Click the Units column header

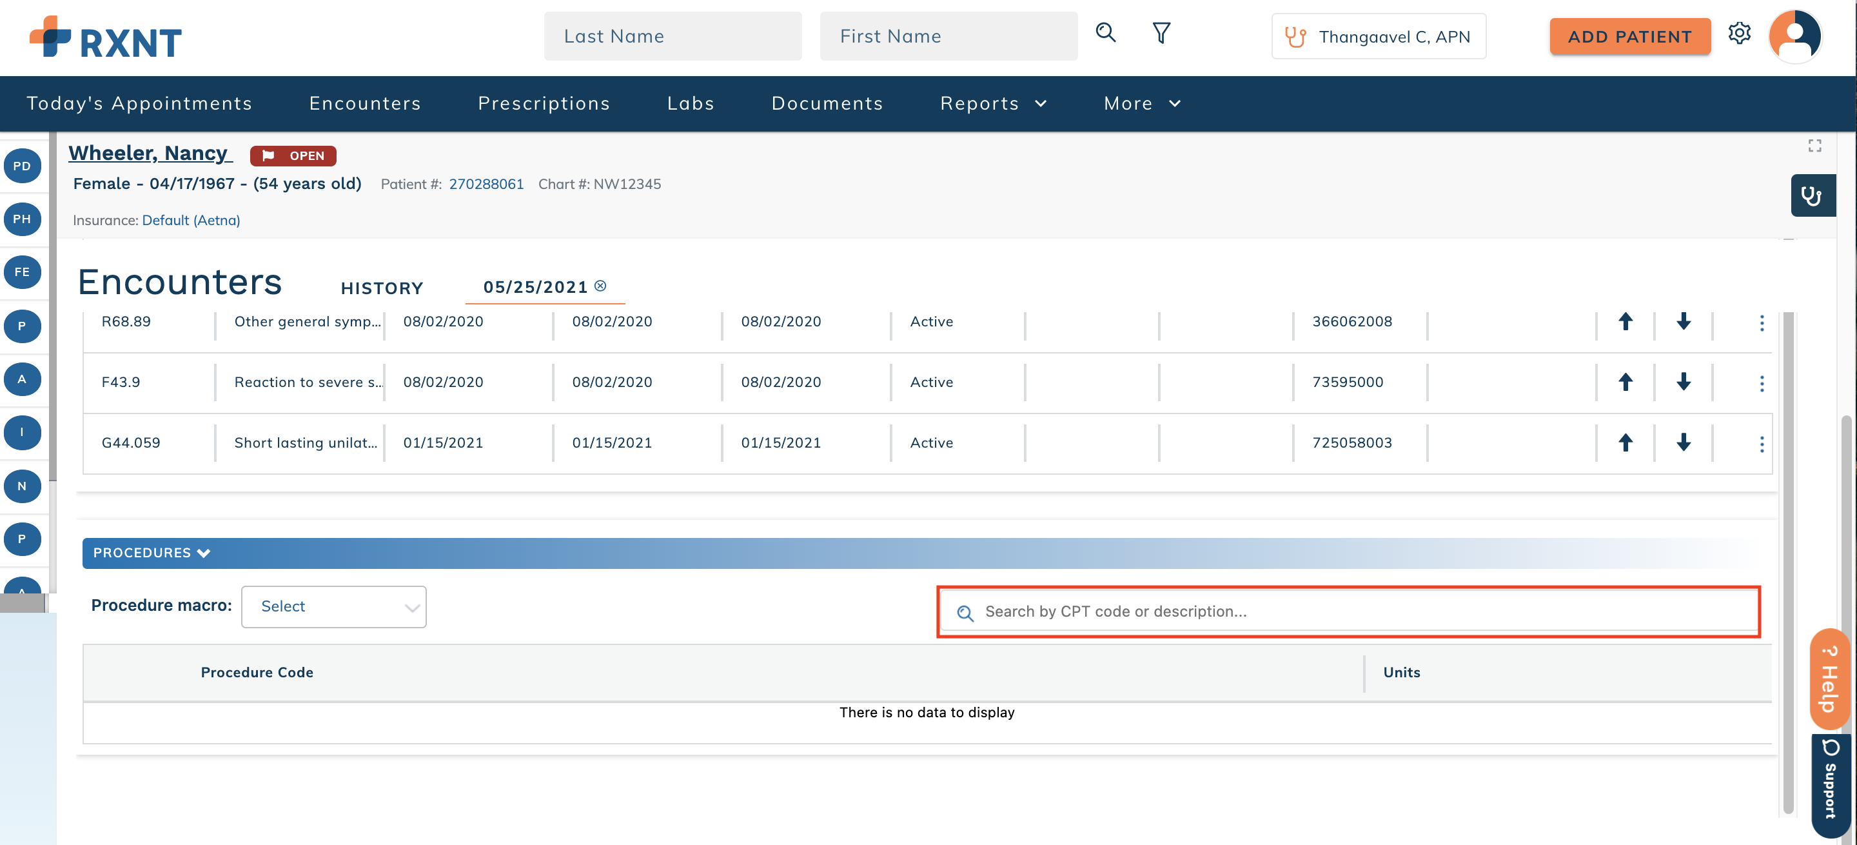[x=1401, y=673]
